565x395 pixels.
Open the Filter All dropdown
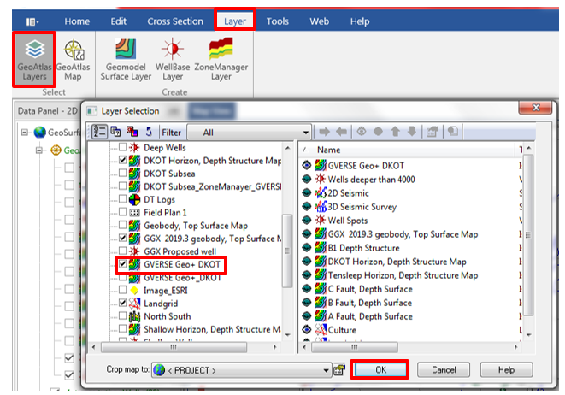click(x=250, y=133)
